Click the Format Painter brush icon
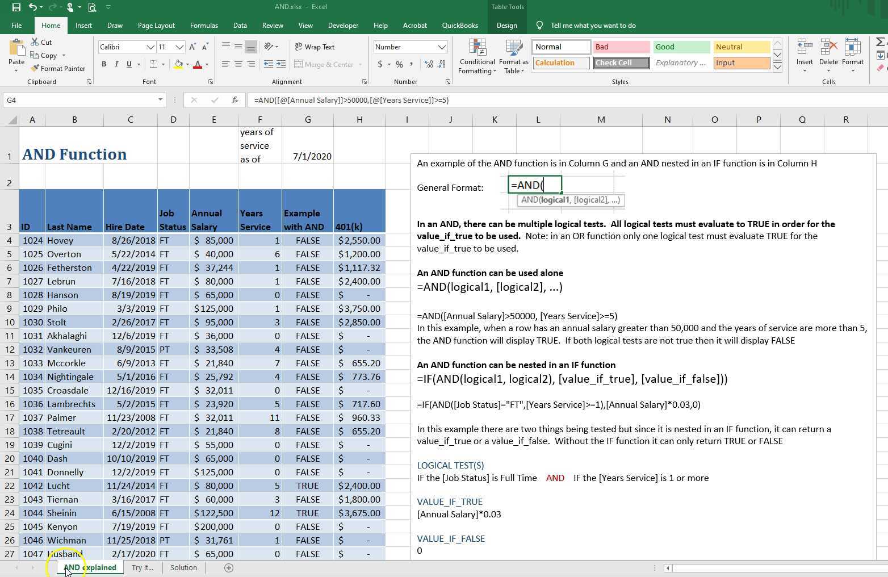The height and width of the screenshot is (577, 888). pos(35,69)
